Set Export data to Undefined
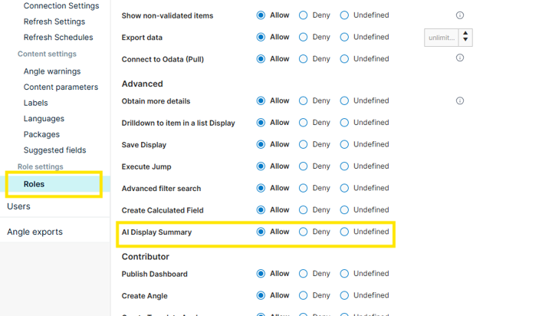The image size is (552, 316). [344, 37]
